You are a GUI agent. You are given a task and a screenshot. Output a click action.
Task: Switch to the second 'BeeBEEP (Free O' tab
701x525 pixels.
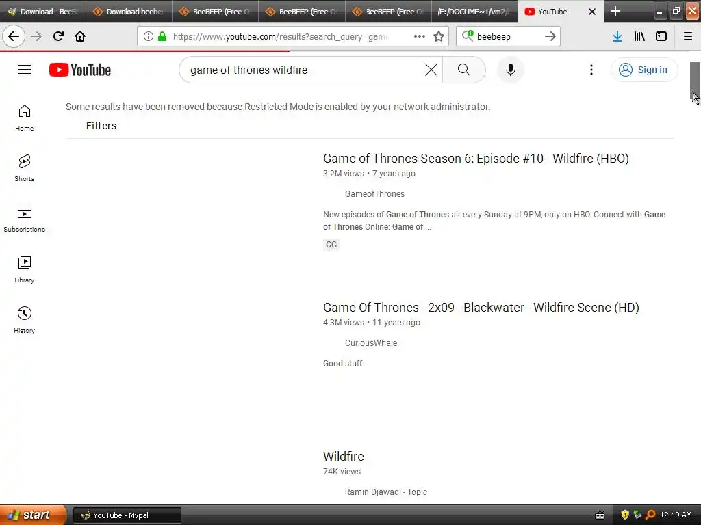302,11
